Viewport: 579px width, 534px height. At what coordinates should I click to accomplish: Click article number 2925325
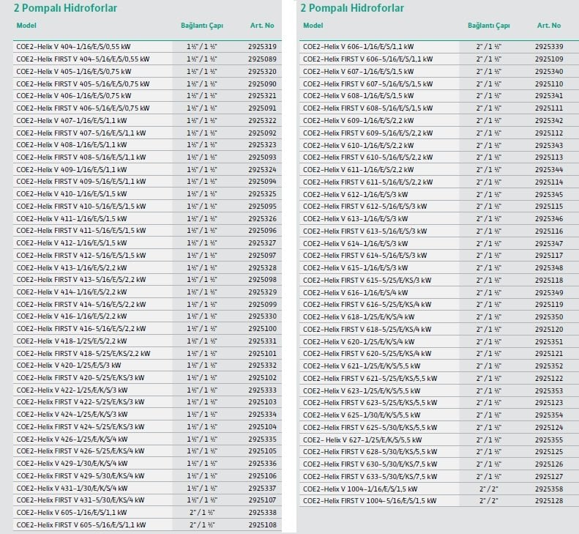[262, 194]
